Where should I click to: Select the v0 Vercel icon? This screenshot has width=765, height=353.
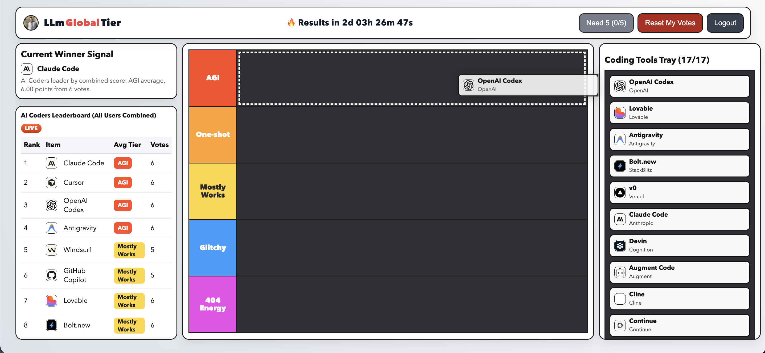coord(620,192)
